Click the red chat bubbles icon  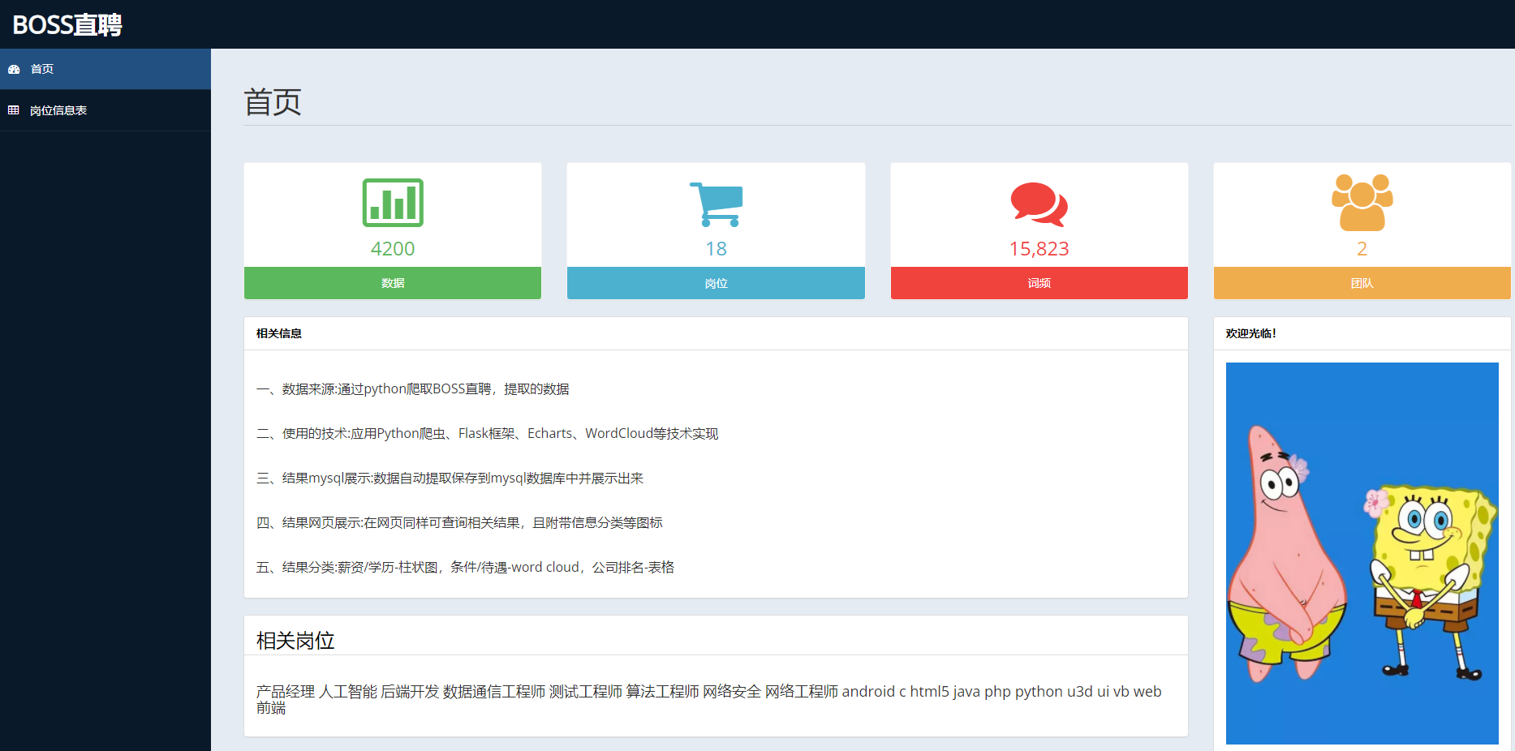pyautogui.click(x=1039, y=204)
